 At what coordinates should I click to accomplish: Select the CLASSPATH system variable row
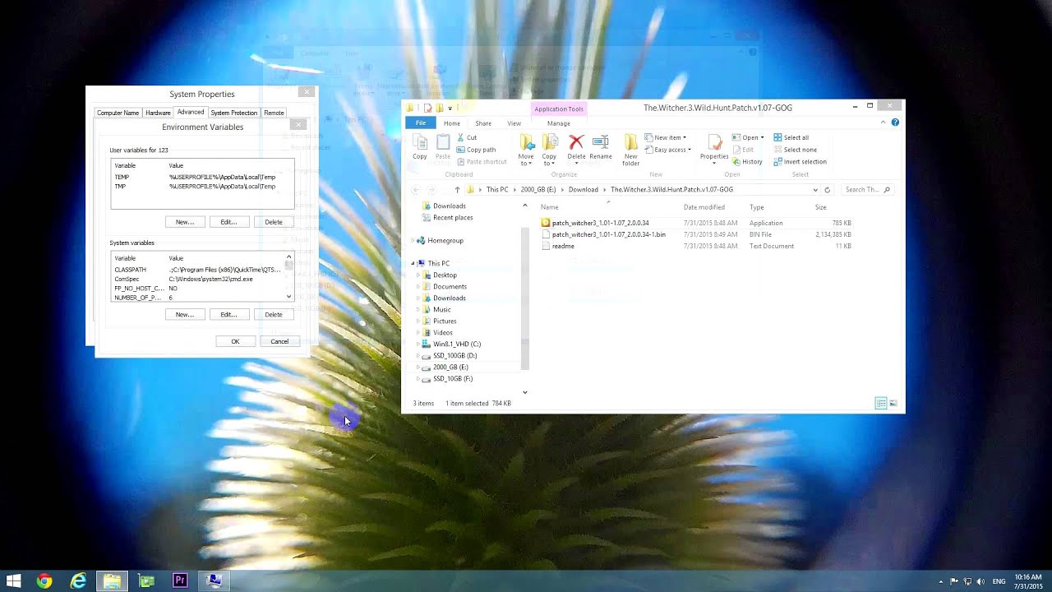point(197,270)
